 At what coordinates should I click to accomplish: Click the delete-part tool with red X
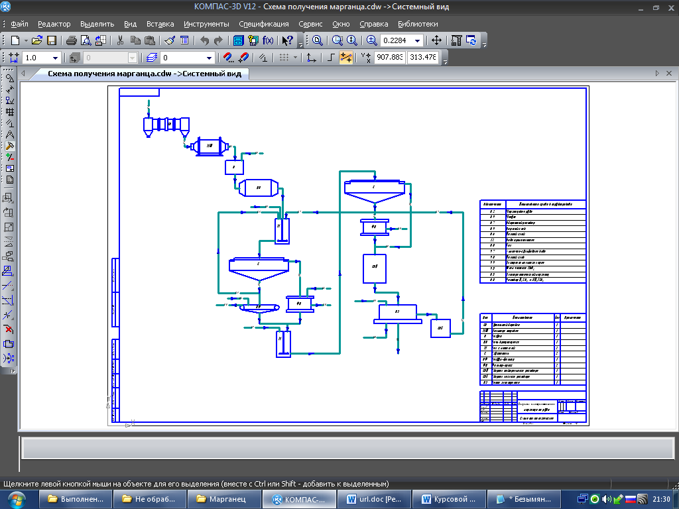8,329
